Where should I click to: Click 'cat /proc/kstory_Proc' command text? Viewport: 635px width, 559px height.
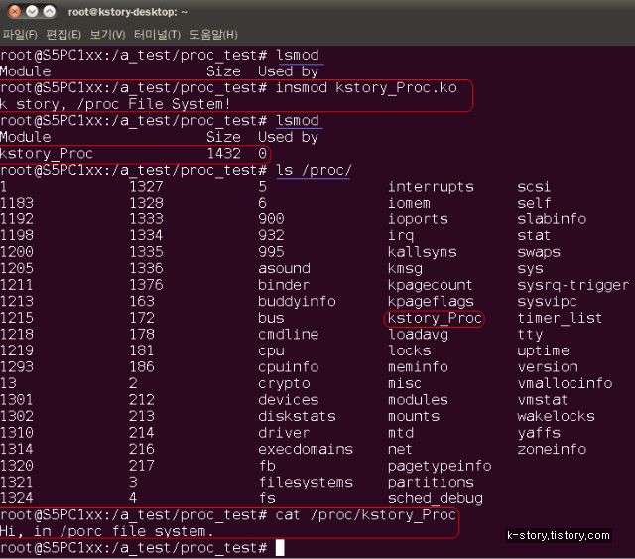(x=366, y=515)
